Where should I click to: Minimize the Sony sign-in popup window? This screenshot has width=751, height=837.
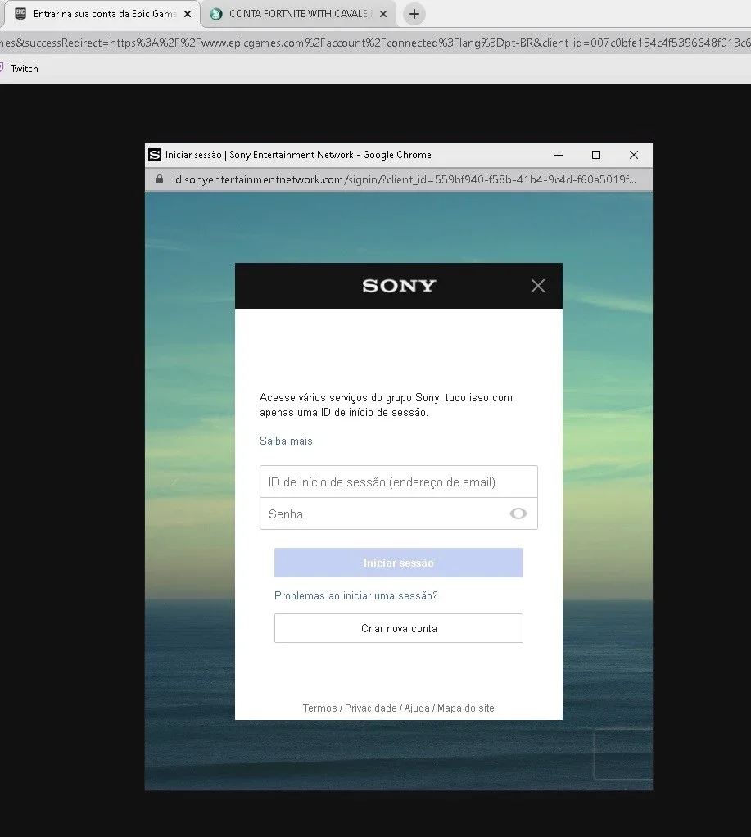pyautogui.click(x=559, y=155)
